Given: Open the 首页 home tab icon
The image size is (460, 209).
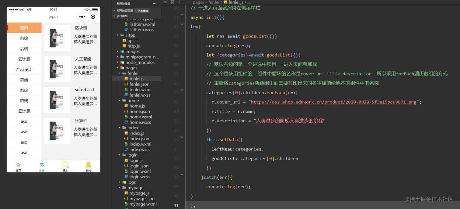Looking at the screenshot, I should [x=18, y=164].
